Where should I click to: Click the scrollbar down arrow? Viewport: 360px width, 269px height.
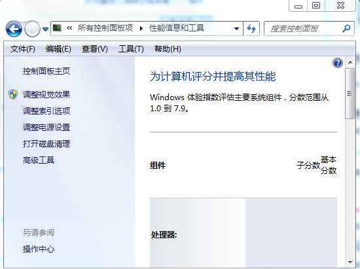tap(350, 262)
